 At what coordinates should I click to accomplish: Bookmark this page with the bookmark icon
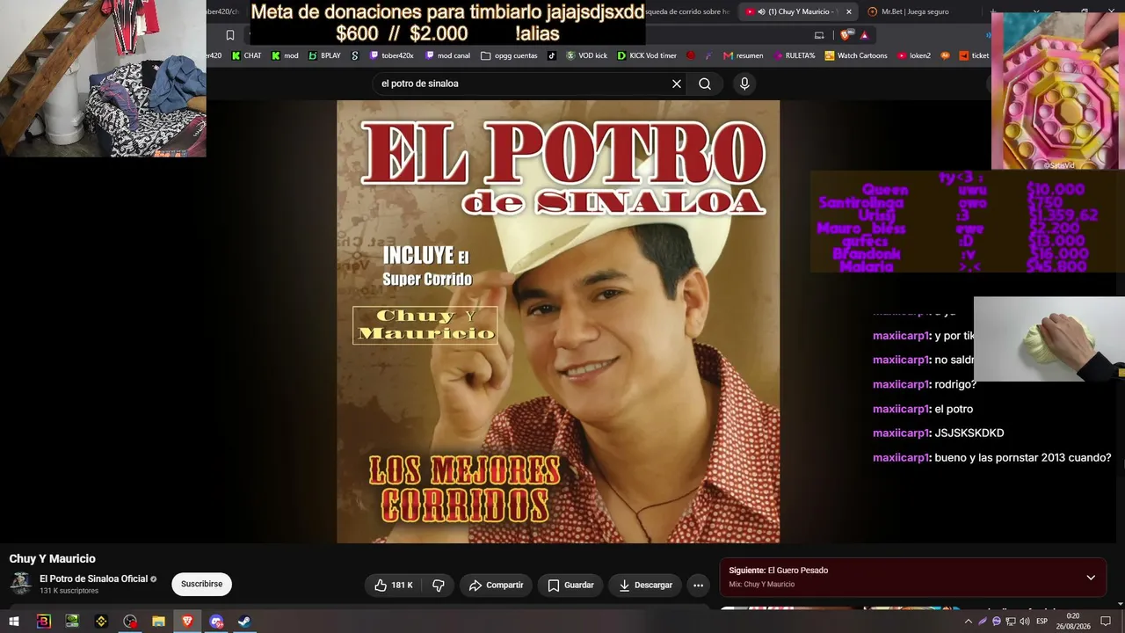pos(230,35)
